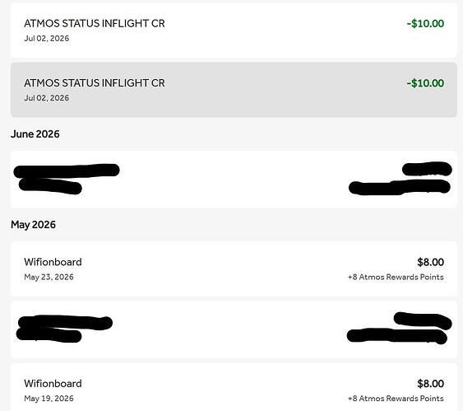The width and height of the screenshot is (463, 411).
Task: Open the first ATMOS STATUS INFLIGHT CR transaction
Action: click(x=234, y=30)
